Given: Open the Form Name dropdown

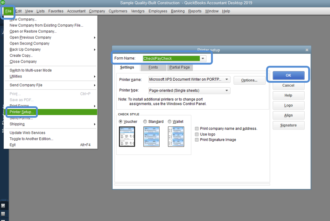Looking at the screenshot, I should 203,58.
